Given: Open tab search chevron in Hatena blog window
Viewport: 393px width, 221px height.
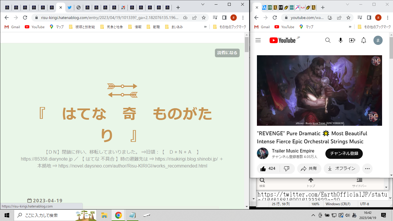Looking at the screenshot, I should point(203,4).
